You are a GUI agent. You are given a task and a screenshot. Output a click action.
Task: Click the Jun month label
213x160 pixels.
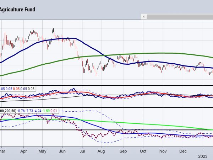[x=62, y=151]
